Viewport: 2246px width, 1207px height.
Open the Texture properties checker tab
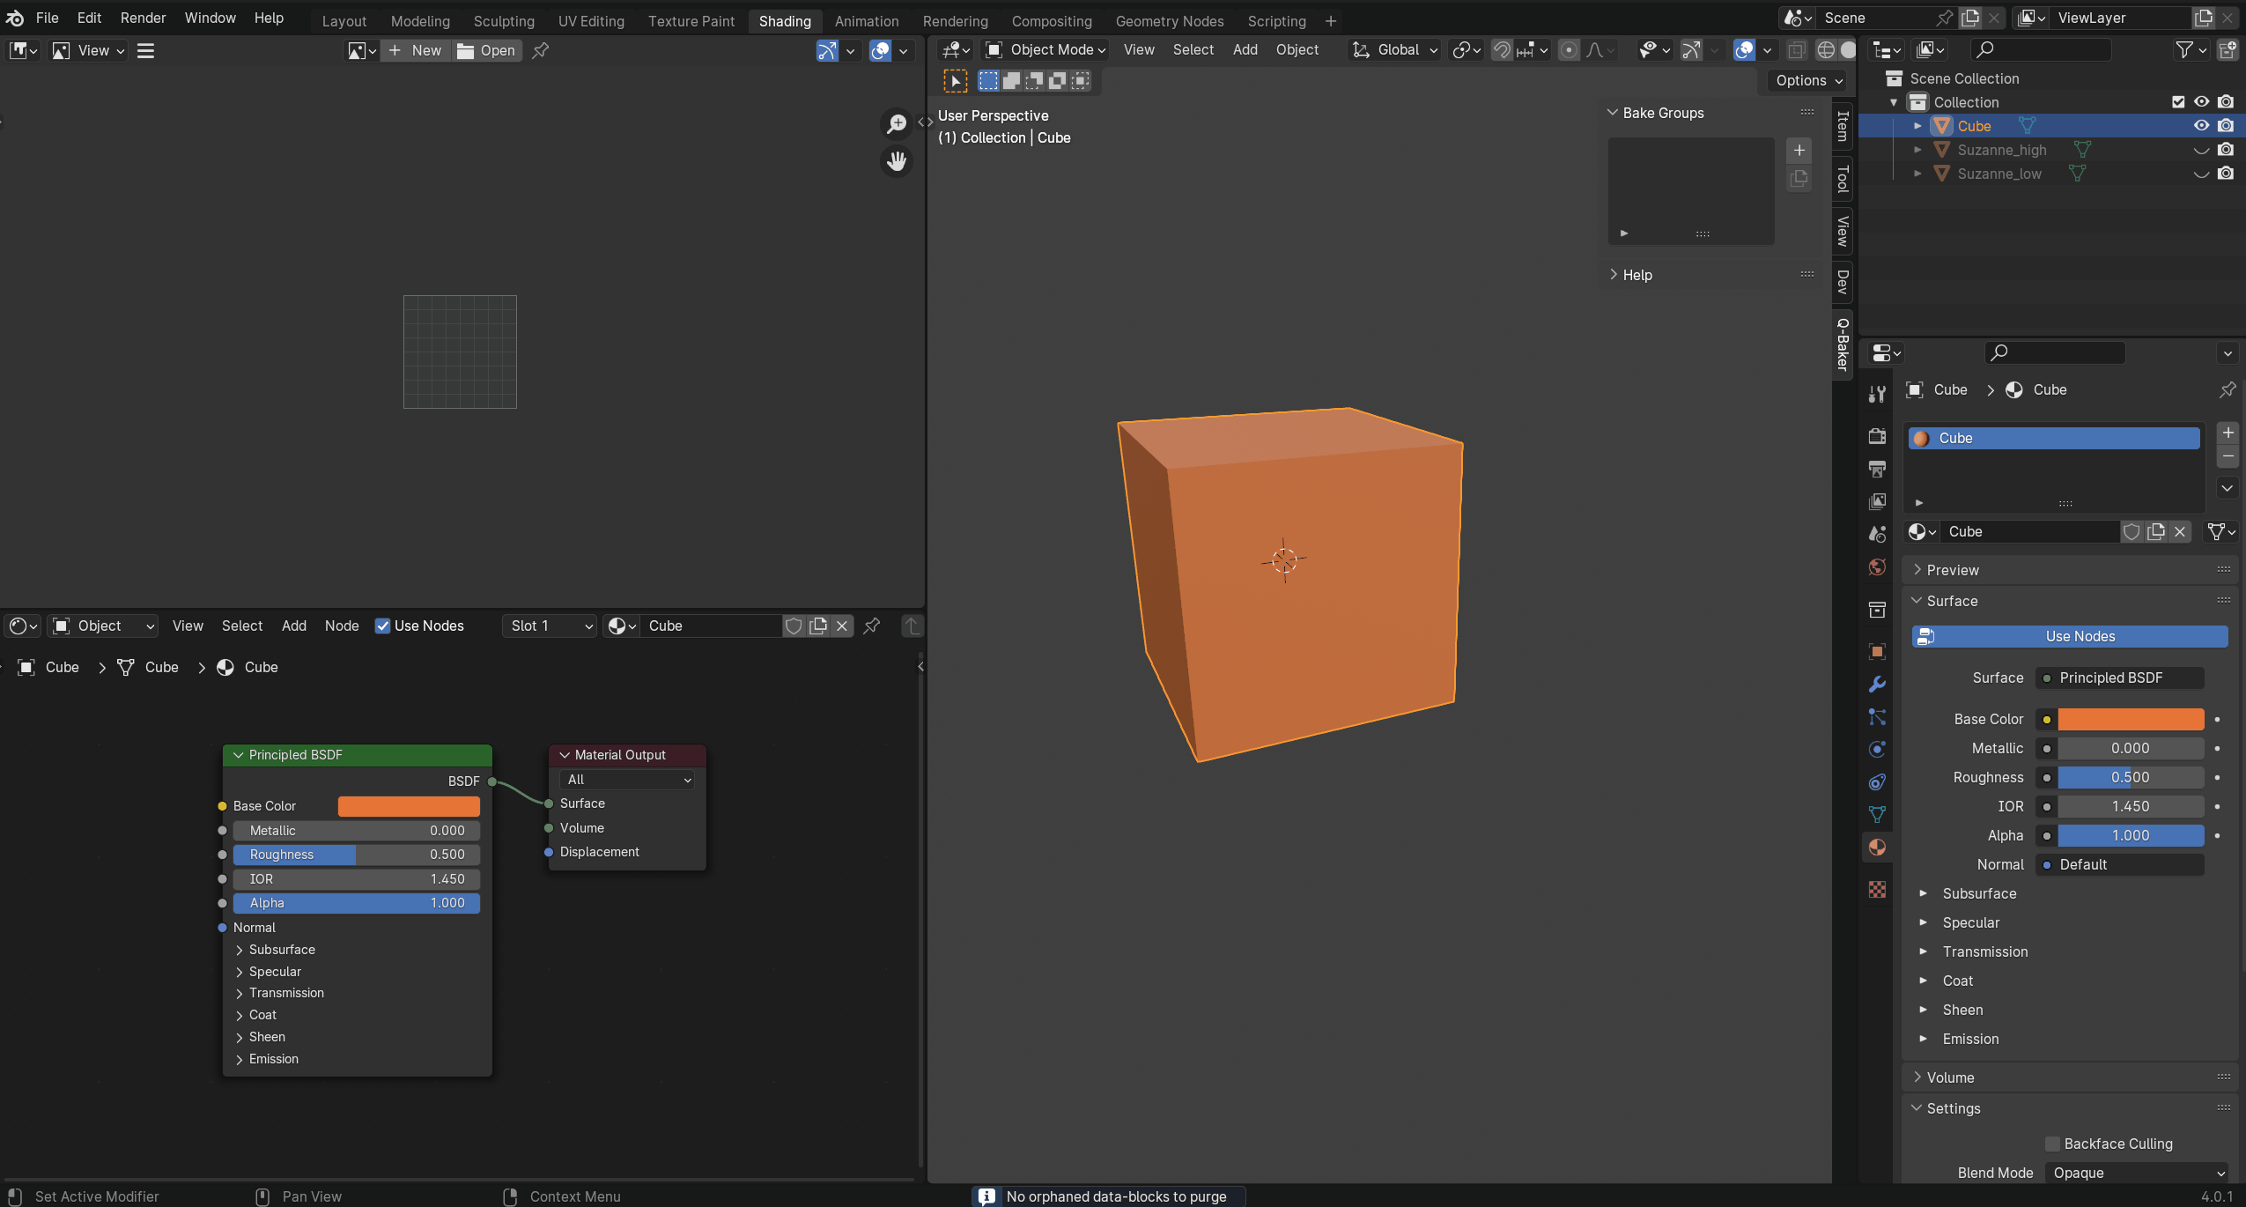[1877, 889]
